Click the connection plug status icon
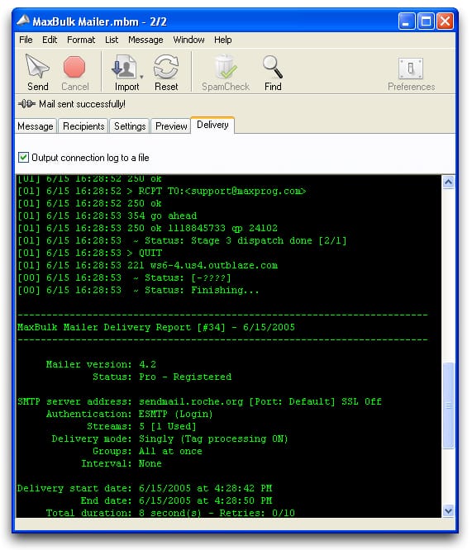 coord(27,104)
